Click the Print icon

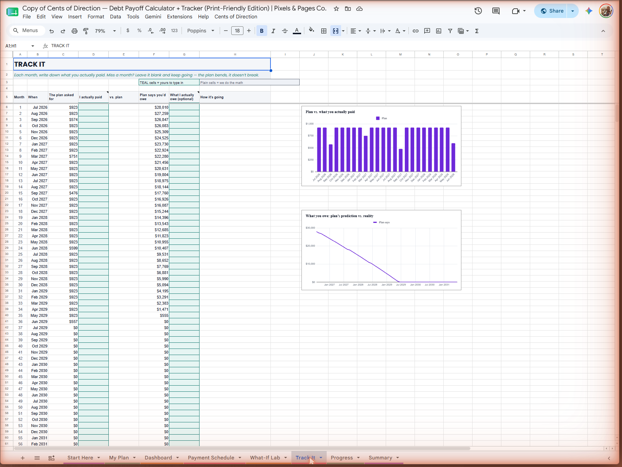(x=75, y=31)
